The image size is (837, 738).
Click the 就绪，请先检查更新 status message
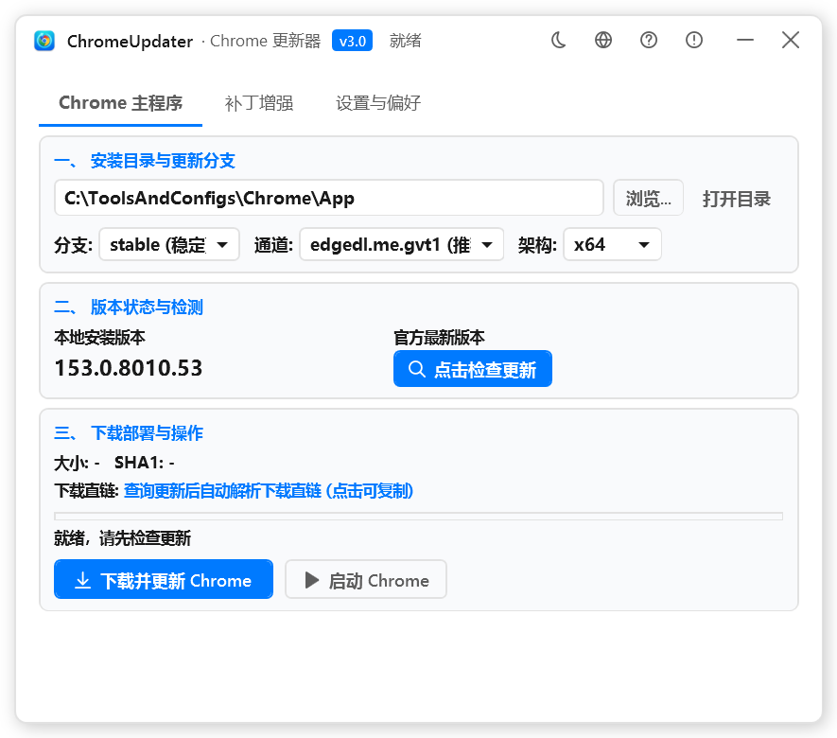pyautogui.click(x=122, y=538)
